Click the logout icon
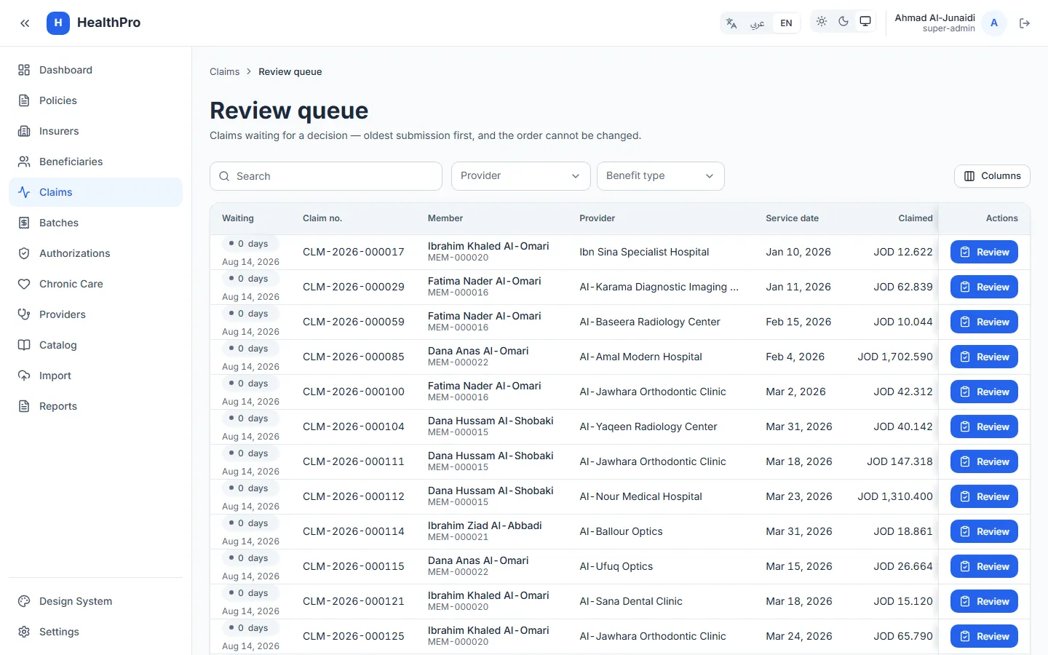 1025,23
